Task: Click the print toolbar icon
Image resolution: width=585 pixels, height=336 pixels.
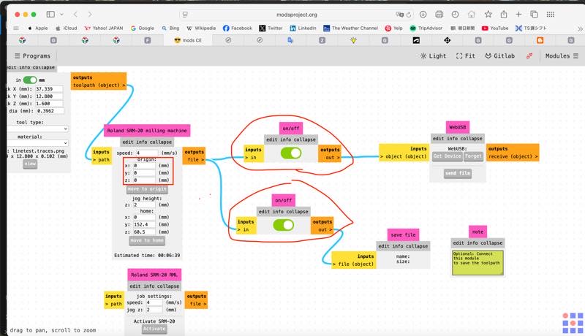Action: pyautogui.click(x=439, y=14)
